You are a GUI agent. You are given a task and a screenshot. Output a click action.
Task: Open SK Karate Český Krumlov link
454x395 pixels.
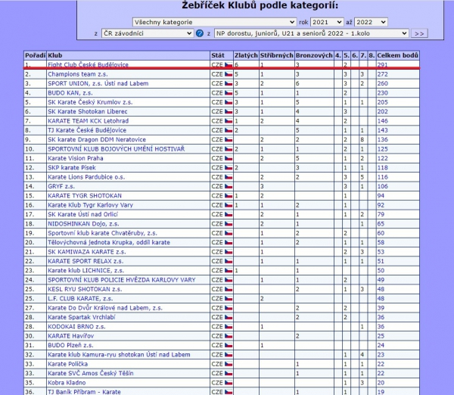[x=90, y=102]
